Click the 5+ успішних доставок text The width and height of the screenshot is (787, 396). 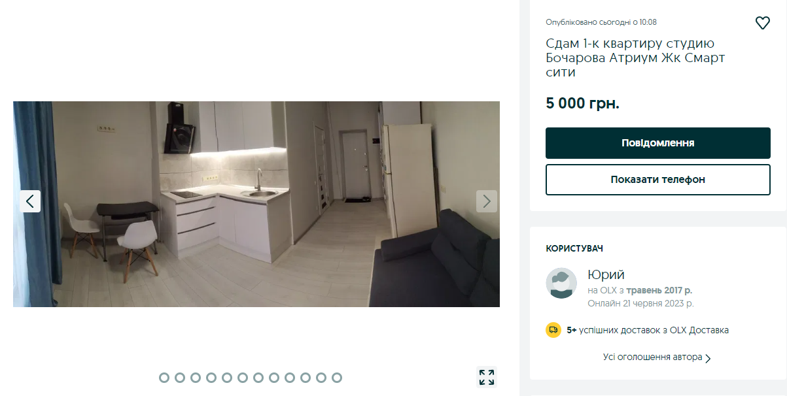(648, 330)
